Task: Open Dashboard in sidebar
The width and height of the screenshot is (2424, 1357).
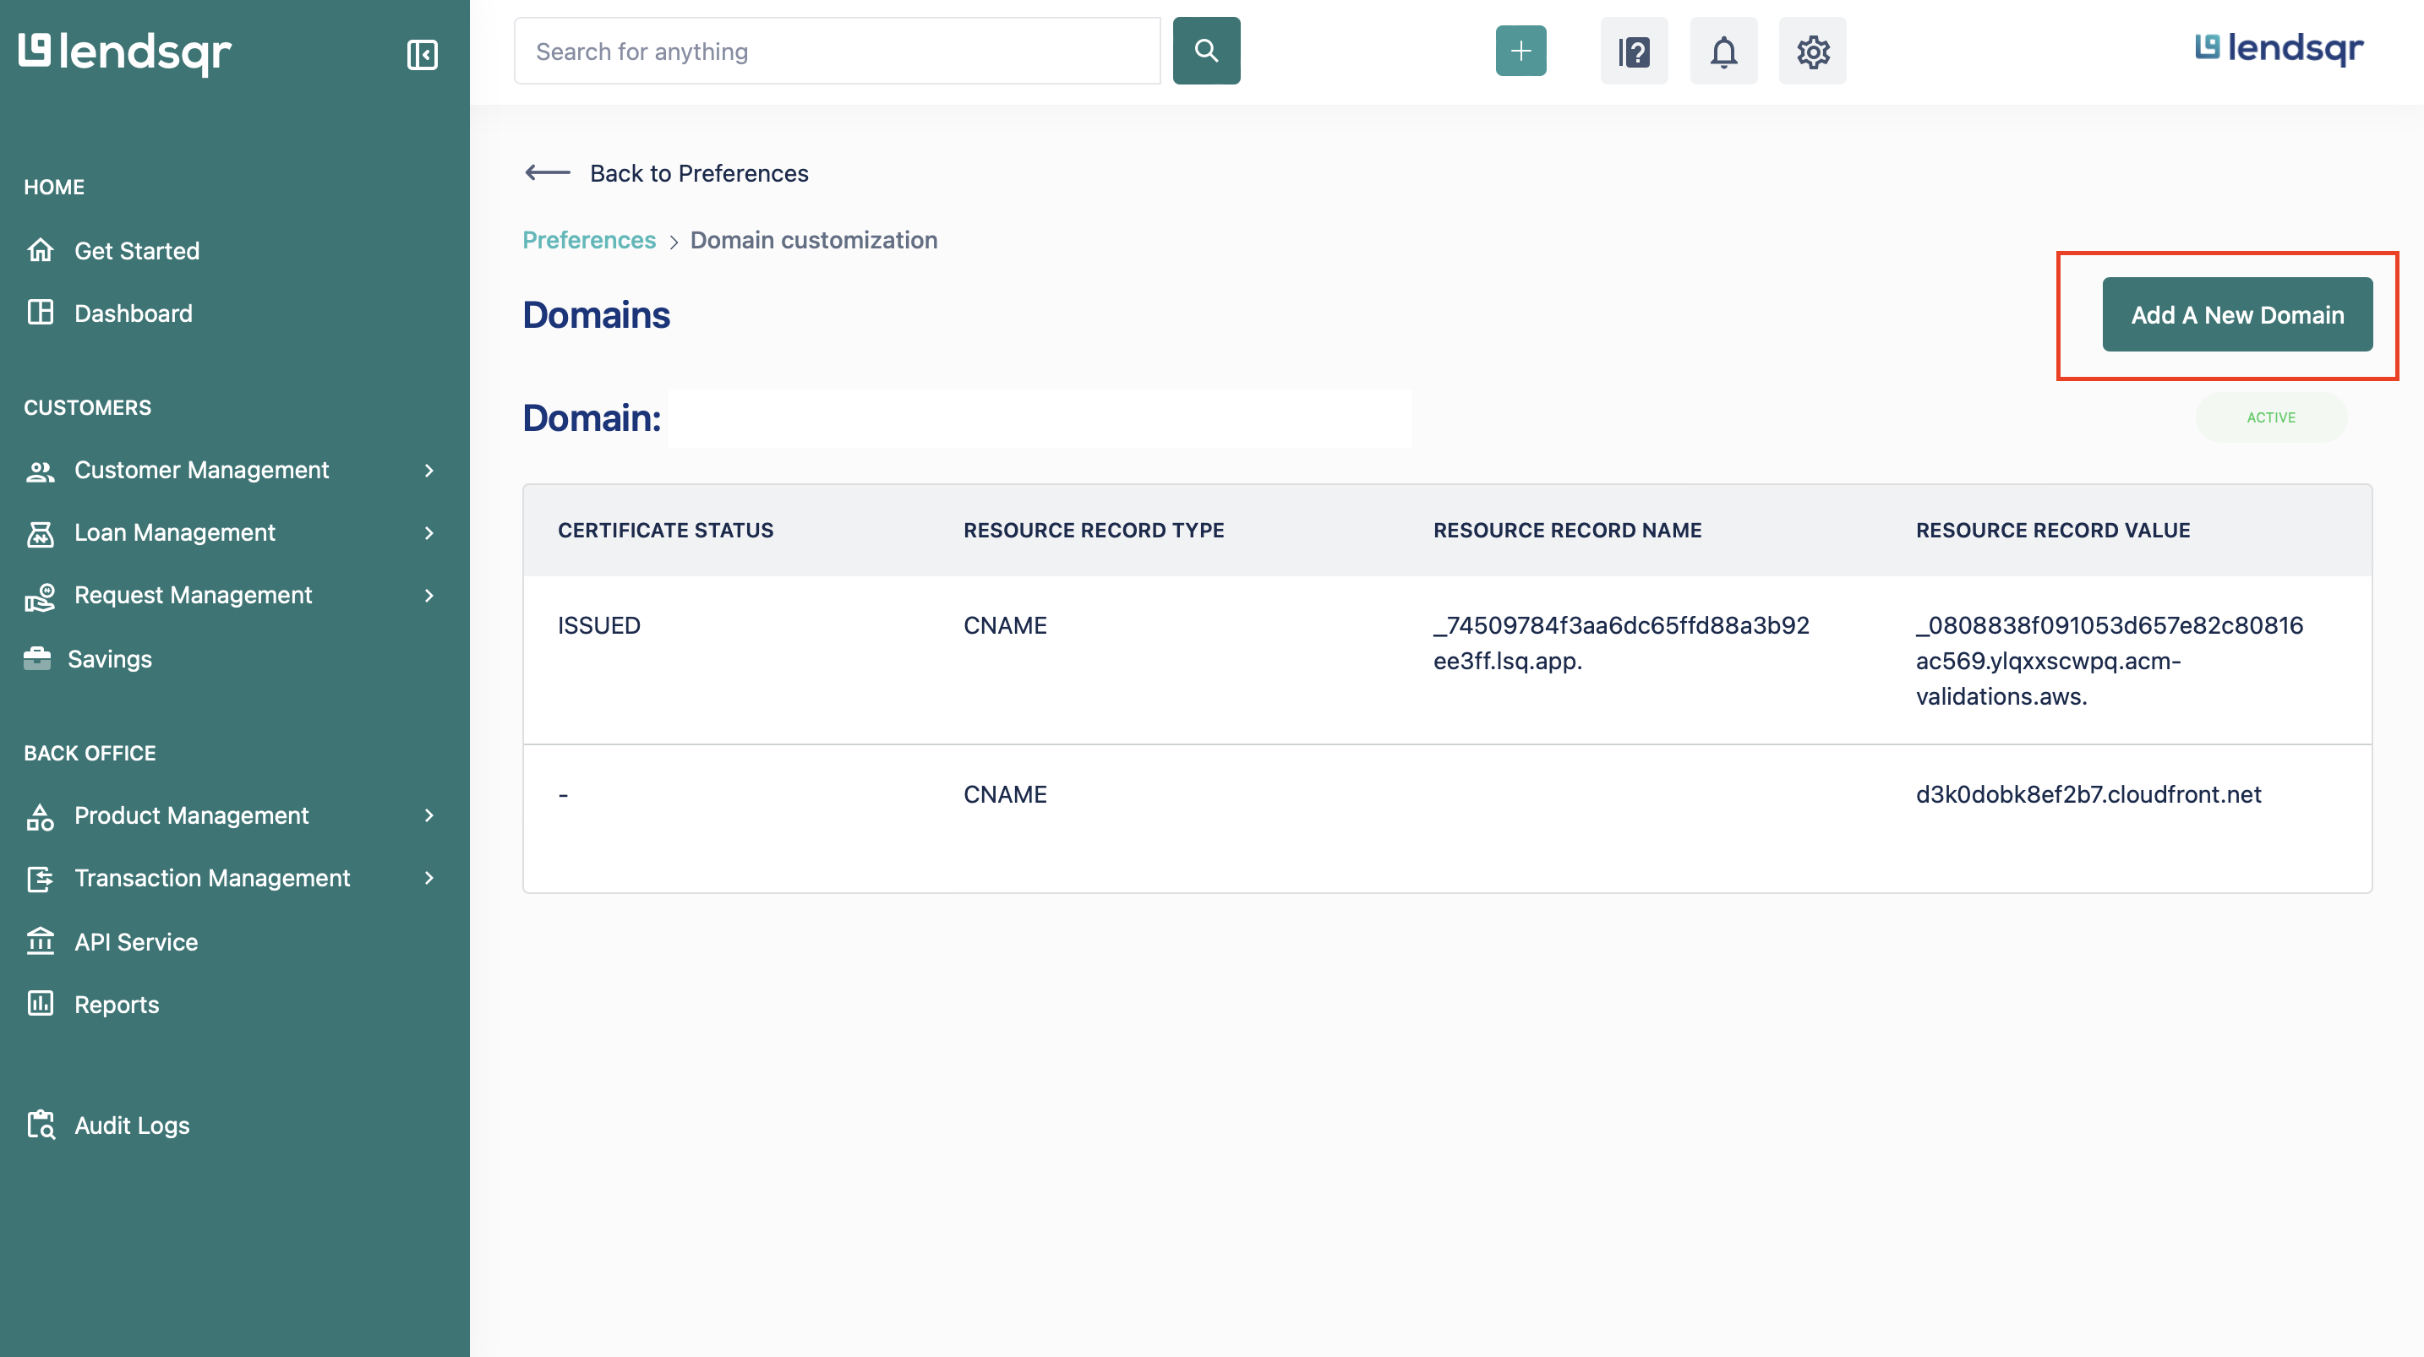Action: 133,313
